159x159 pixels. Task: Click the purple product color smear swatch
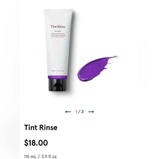97,69
